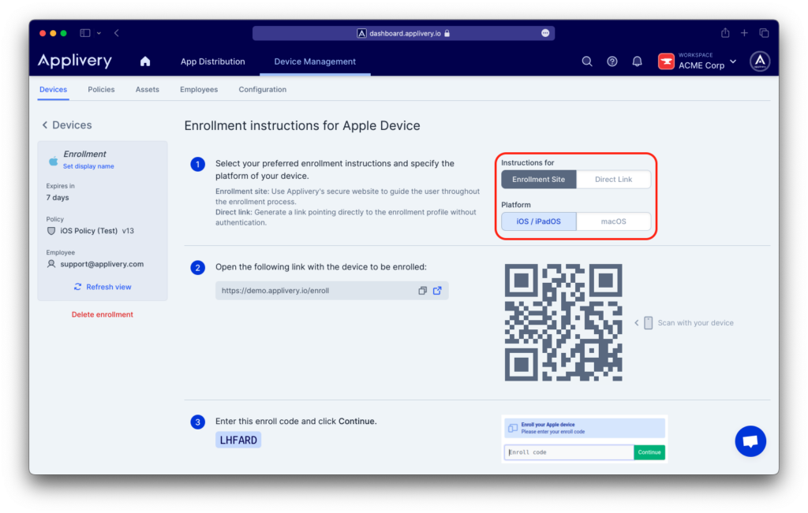Click the Applivery logo
This screenshot has height=513, width=808.
pyautogui.click(x=75, y=61)
